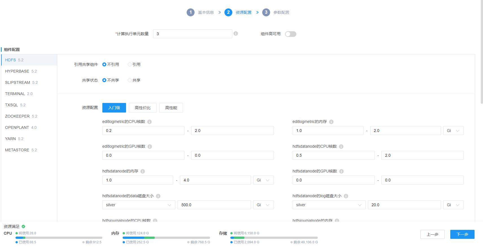Image resolution: width=483 pixels, height=247 pixels.
Task: Go to 参数配置 step label
Action: tap(281, 12)
